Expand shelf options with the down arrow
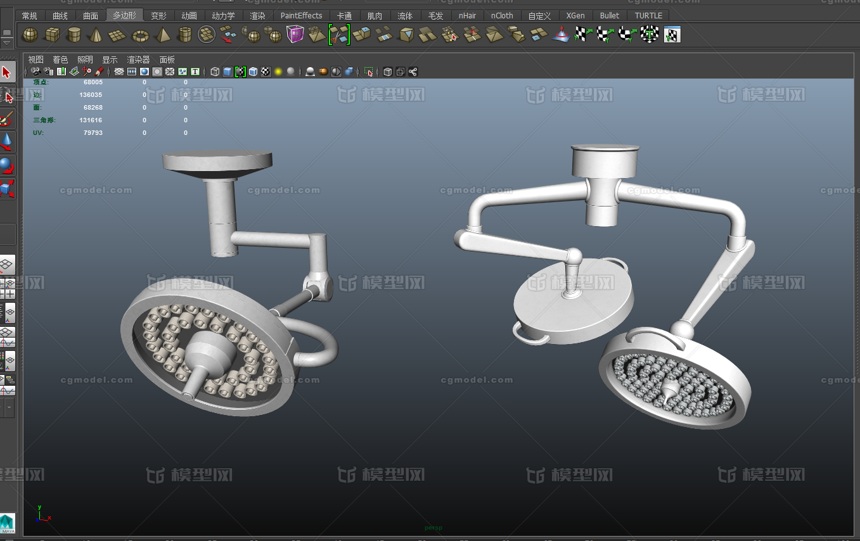This screenshot has height=541, width=860. tap(7, 43)
